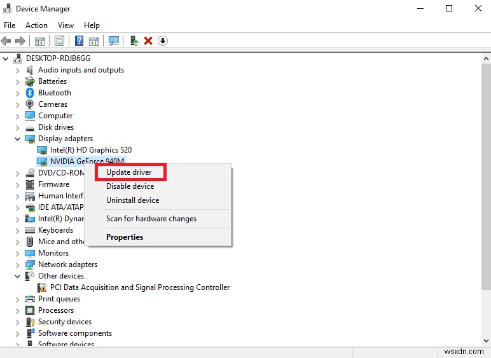
Task: Select the Disk drives label
Action: tap(56, 127)
